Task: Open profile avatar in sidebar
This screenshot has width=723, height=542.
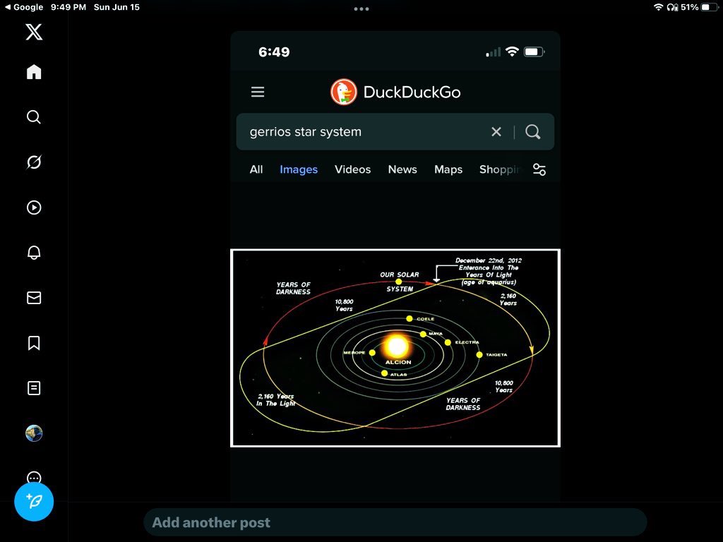Action: point(34,433)
